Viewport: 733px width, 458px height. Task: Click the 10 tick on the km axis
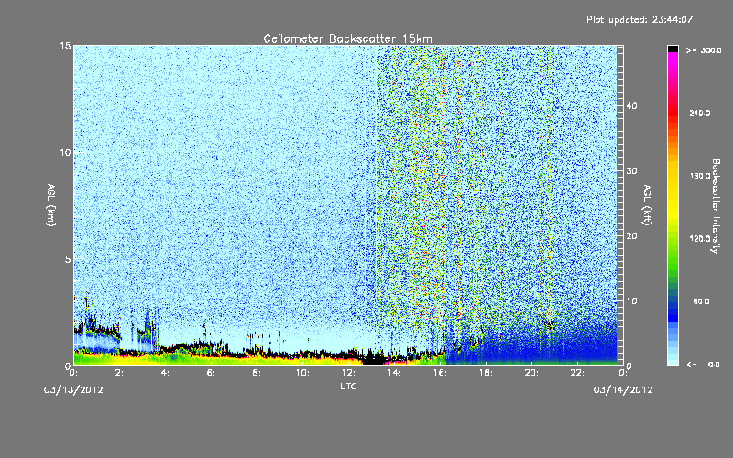65,152
